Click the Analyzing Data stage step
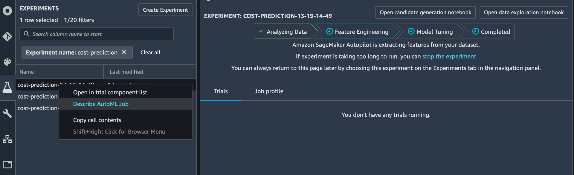This screenshot has height=175, width=574. coord(283,31)
